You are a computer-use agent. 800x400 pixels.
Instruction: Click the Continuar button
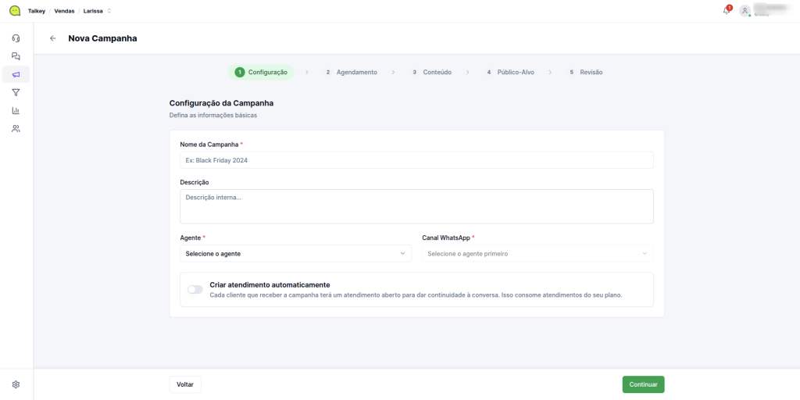tap(643, 384)
